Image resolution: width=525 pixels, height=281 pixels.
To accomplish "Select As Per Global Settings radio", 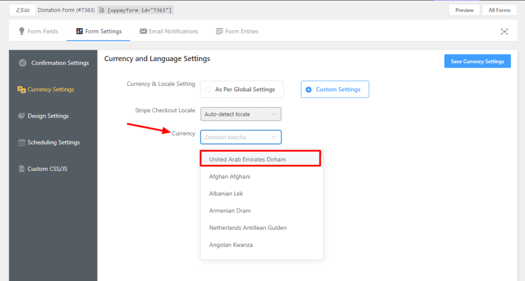I will pos(208,89).
